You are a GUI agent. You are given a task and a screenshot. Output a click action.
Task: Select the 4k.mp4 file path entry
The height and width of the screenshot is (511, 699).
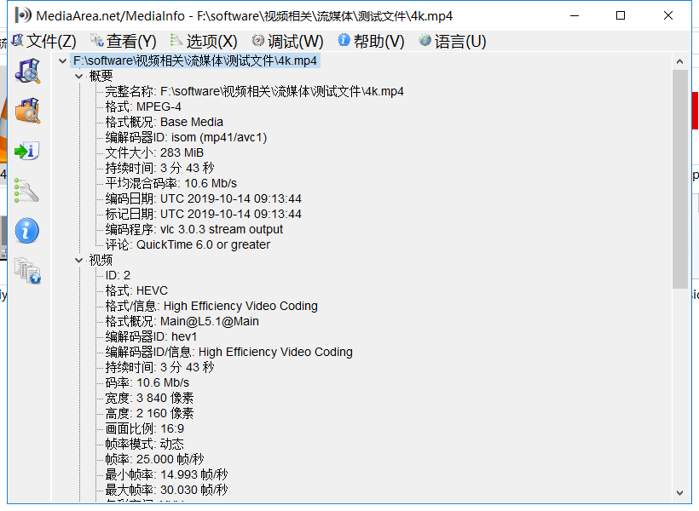[196, 60]
